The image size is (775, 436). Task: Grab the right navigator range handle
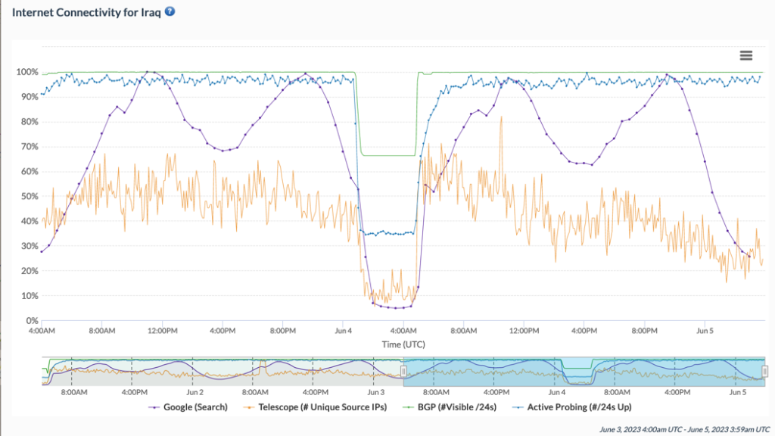pos(764,371)
